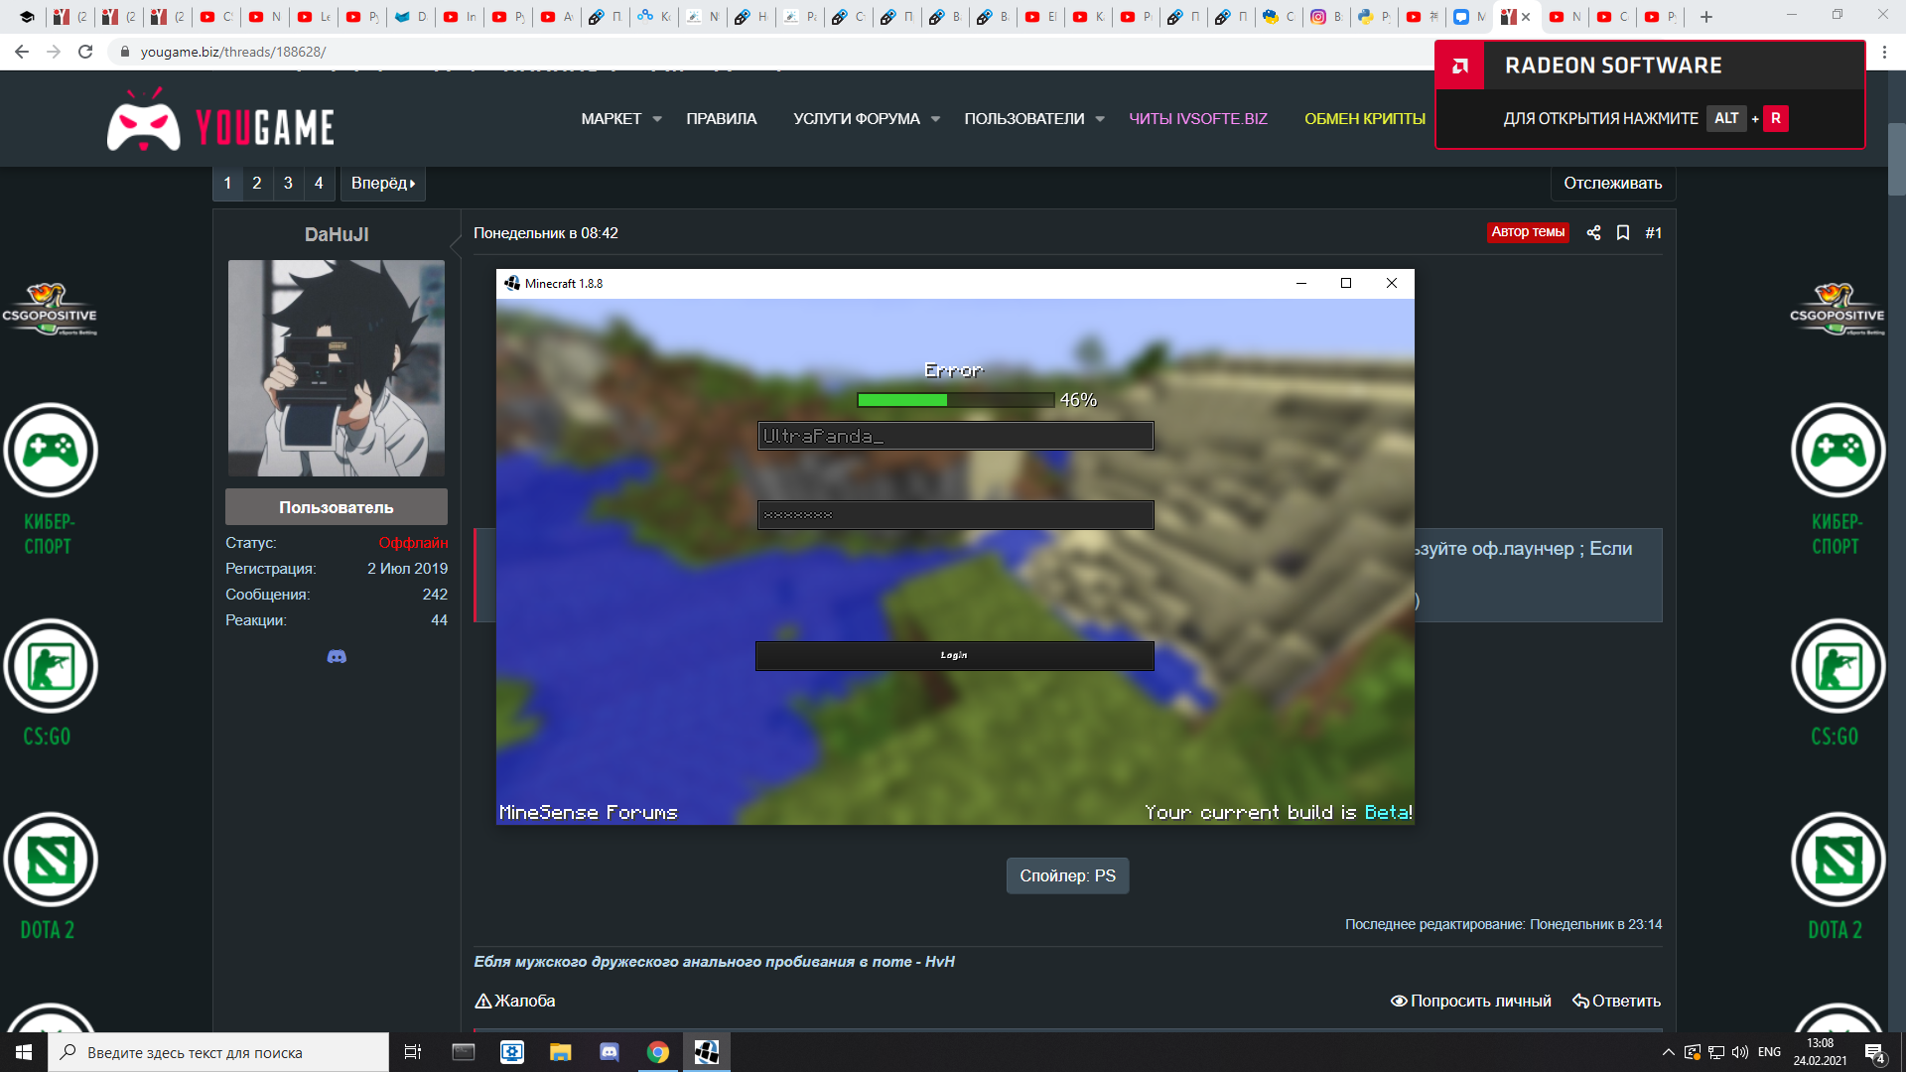Go back with the browser back arrow
The height and width of the screenshot is (1072, 1906).
click(x=22, y=52)
